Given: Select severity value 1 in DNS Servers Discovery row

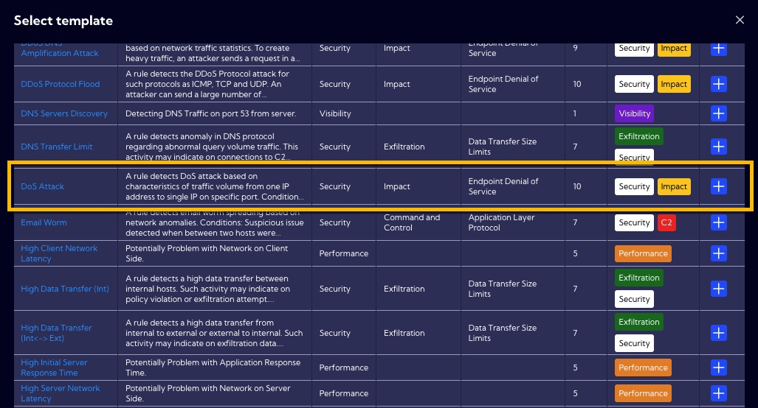Looking at the screenshot, I should point(575,114).
